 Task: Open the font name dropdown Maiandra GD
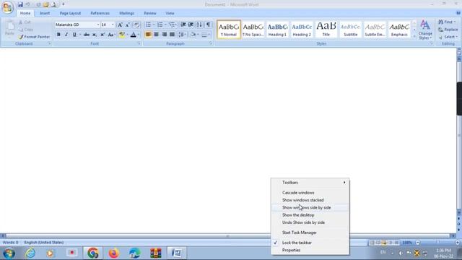98,25
